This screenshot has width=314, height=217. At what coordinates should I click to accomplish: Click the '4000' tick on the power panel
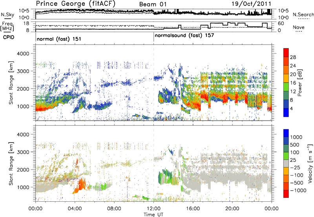24,54
